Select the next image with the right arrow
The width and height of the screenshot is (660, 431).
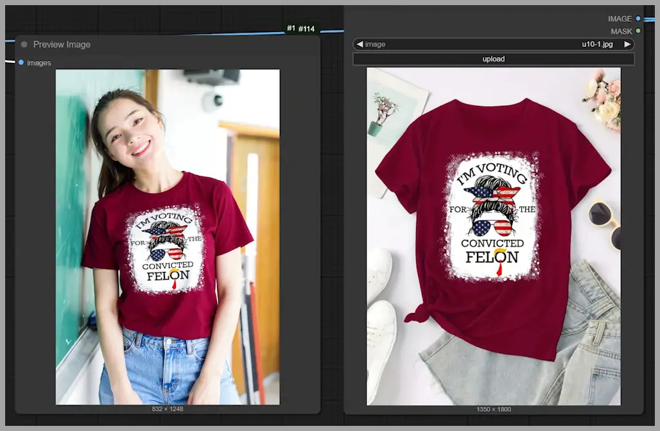[x=627, y=44]
